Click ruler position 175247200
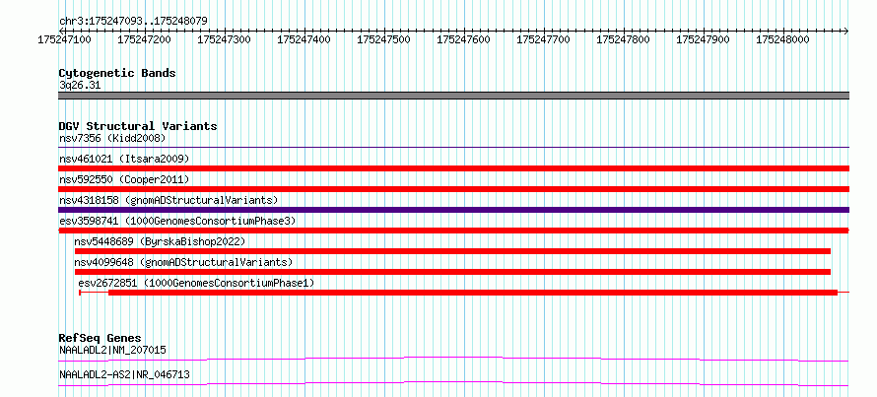877x397 pixels. point(144,39)
